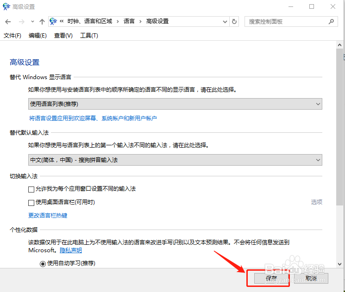Open the 工具(T) menu
Image resolution: width=345 pixels, height=292 pixels.
pyautogui.click(x=89, y=35)
